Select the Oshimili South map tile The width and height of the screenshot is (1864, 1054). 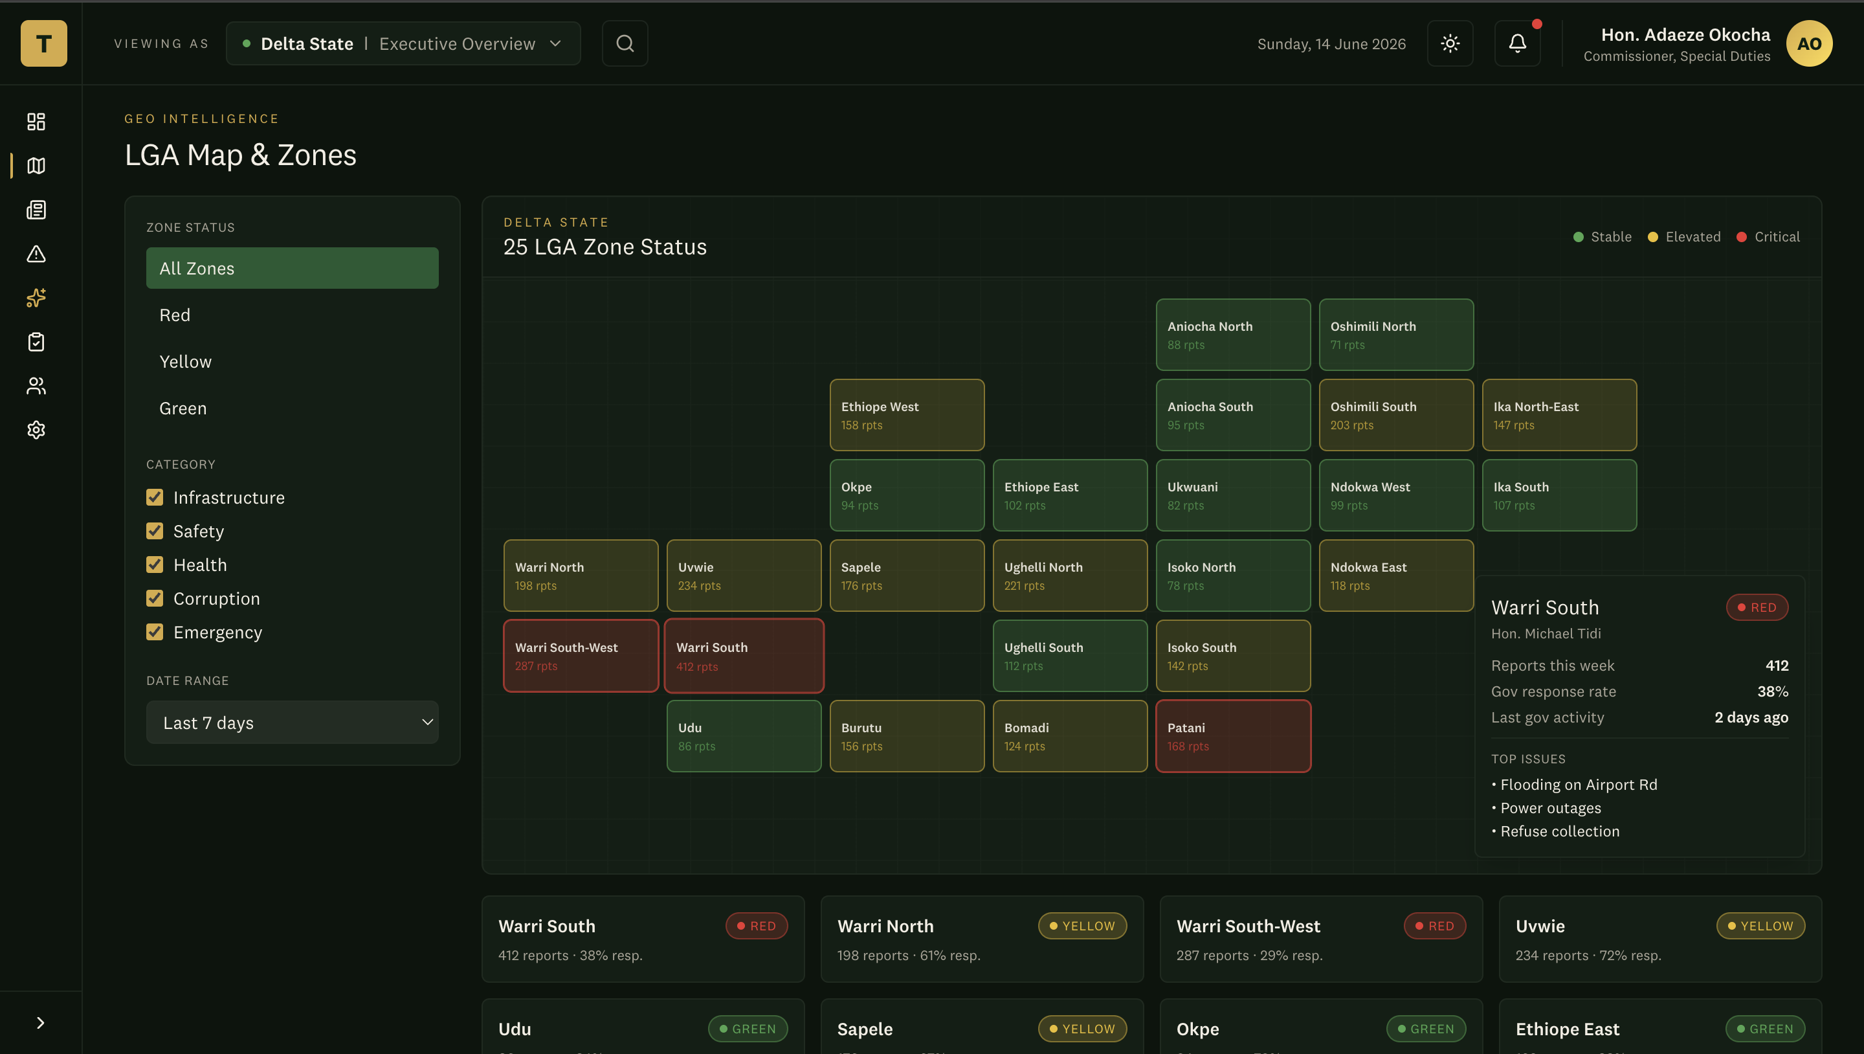(x=1396, y=415)
